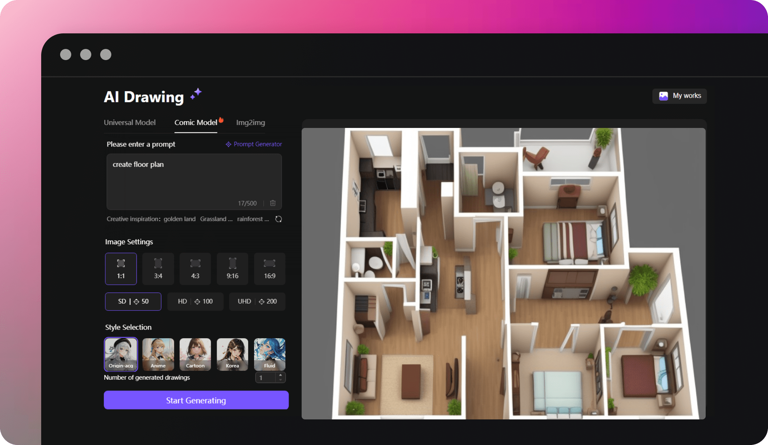Switch to the Universal Model tab
Screen dimensions: 768x445
(x=129, y=122)
